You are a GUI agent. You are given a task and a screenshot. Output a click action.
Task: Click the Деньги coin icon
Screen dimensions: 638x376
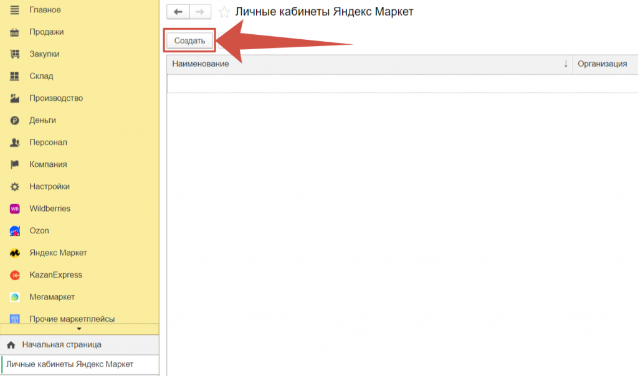coord(15,120)
